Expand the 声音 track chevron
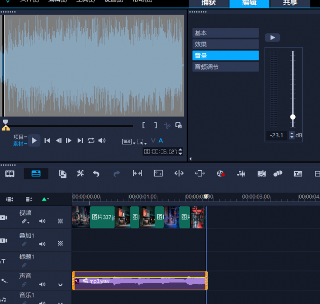 [60, 285]
